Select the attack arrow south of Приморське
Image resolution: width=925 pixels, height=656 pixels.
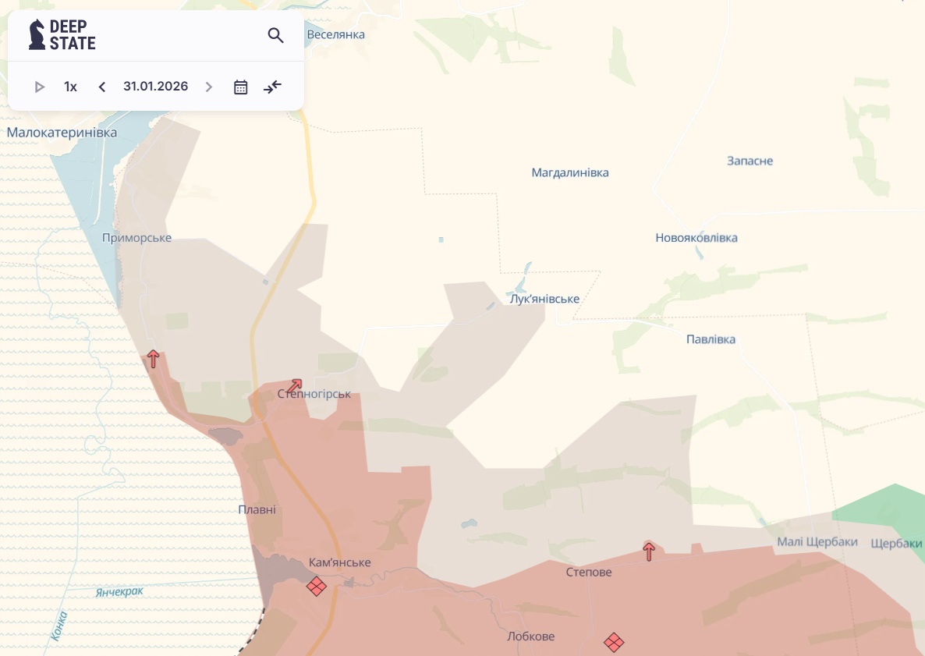(154, 359)
